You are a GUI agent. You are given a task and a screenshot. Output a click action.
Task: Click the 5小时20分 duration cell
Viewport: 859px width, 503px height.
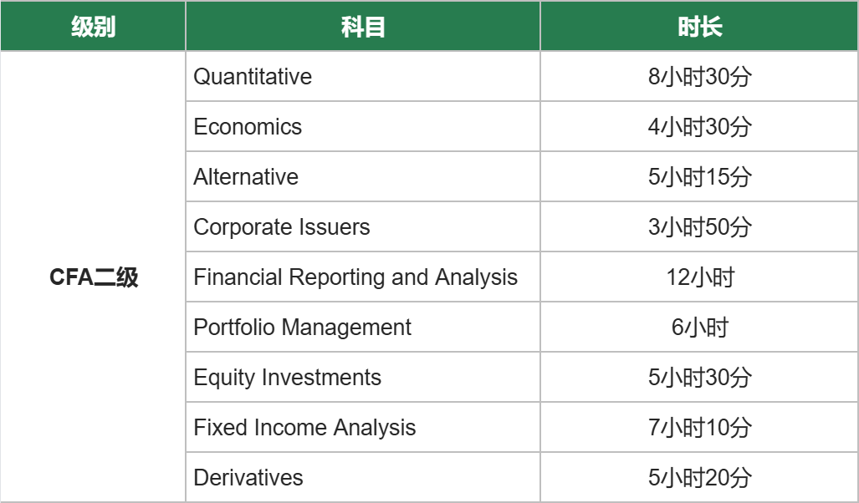(x=699, y=478)
